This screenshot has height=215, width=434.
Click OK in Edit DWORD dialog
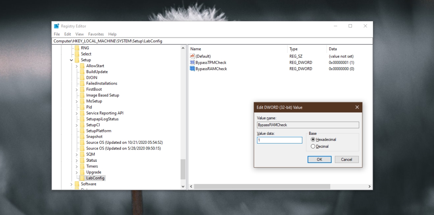coord(319,159)
